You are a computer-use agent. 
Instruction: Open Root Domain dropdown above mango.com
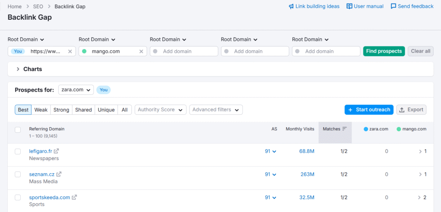click(97, 40)
